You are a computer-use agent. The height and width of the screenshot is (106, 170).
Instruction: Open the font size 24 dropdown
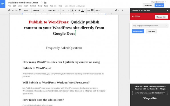65,10
